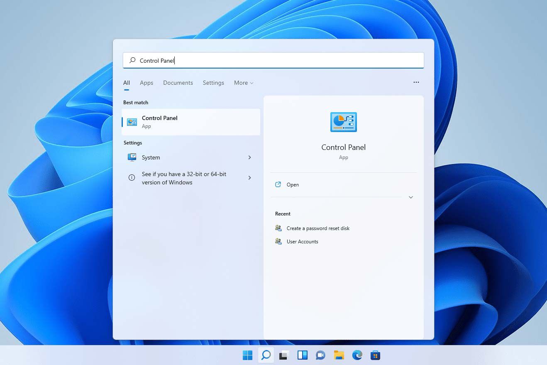547x365 pixels.
Task: Open Chat from the taskbar
Action: [320, 355]
